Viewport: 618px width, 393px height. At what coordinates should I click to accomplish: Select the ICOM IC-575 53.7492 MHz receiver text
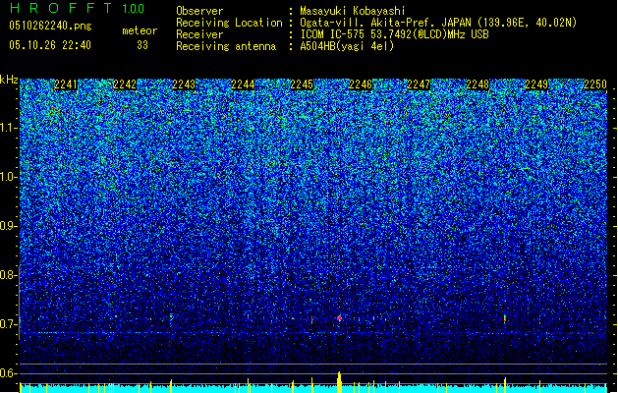pos(394,34)
